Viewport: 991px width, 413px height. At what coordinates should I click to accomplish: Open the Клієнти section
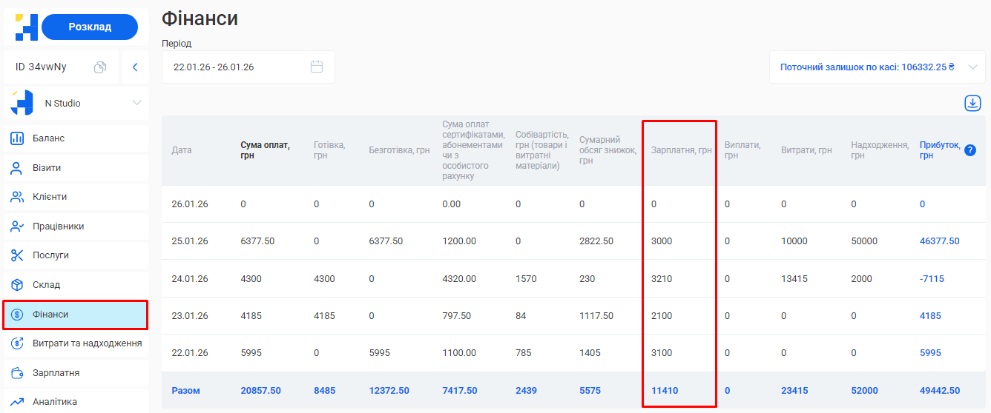point(49,197)
